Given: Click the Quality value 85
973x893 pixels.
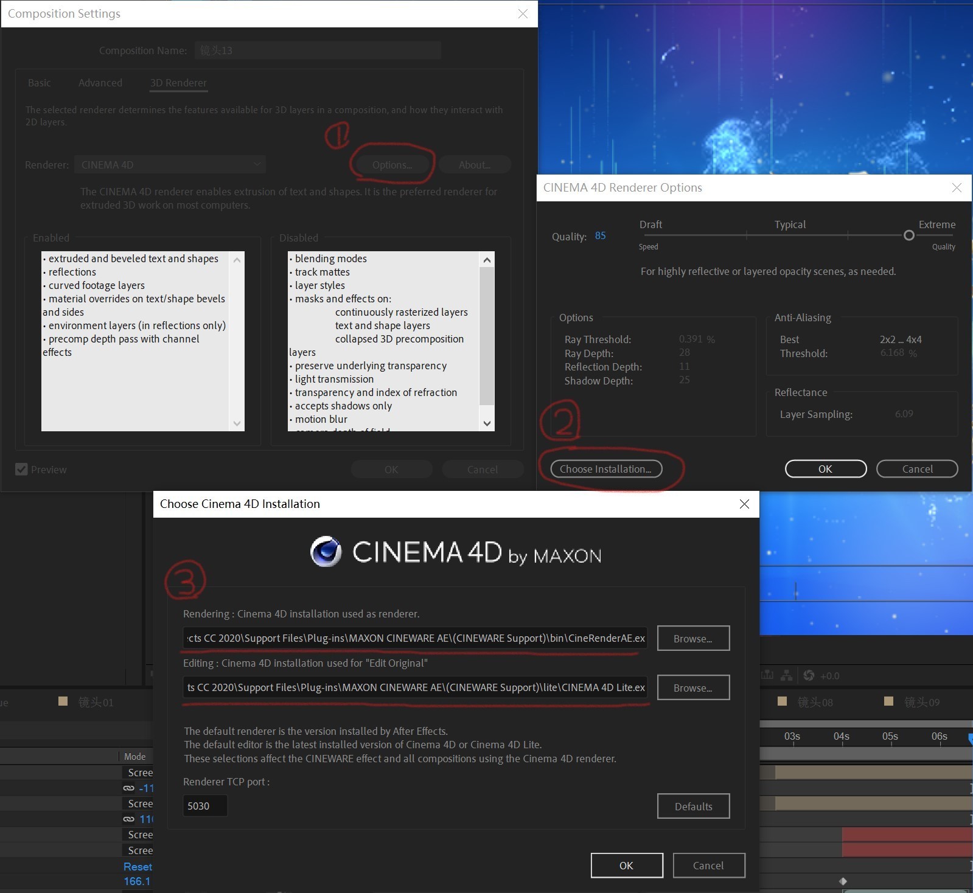Looking at the screenshot, I should pos(600,235).
